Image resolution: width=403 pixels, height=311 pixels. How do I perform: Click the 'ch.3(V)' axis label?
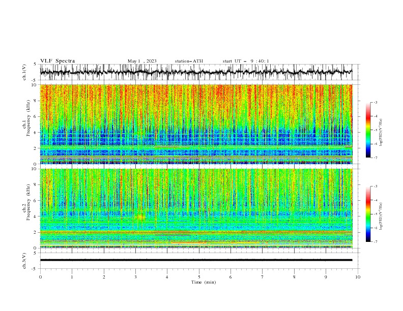pos(24,261)
